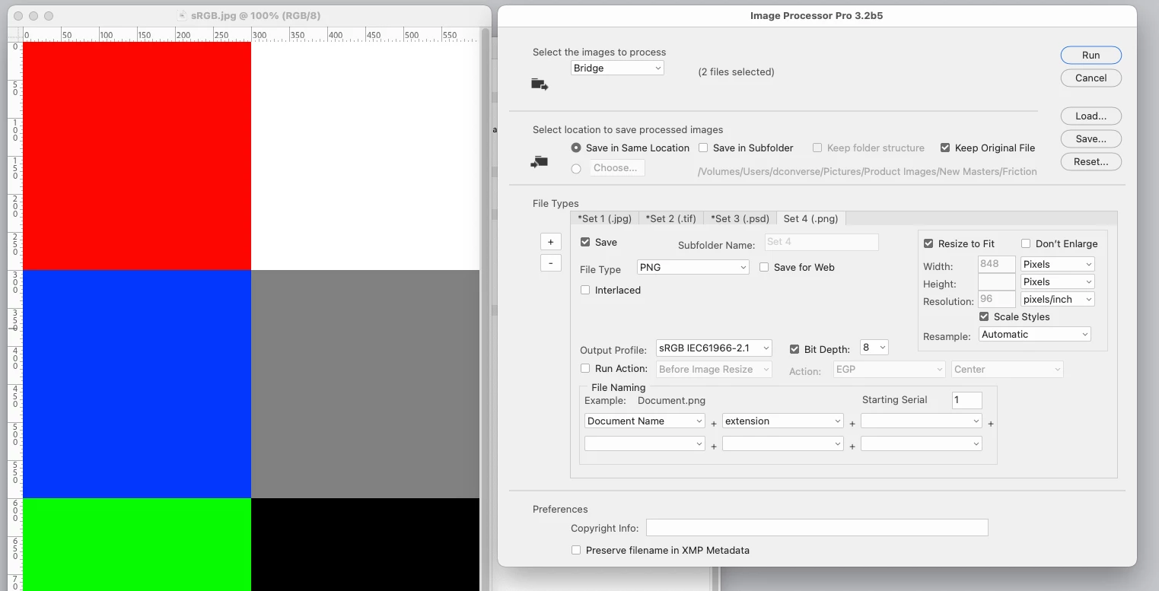The image size is (1159, 591).
Task: Open the pixels/inch resolution units dropdown
Action: point(1057,299)
